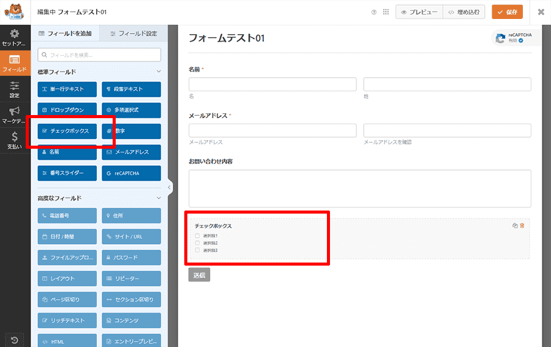Click the WPForms bear logo
Screen dimensions: 551x347
click(x=14, y=12)
